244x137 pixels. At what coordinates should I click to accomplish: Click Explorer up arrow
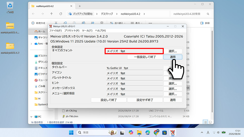[x=52, y=14]
